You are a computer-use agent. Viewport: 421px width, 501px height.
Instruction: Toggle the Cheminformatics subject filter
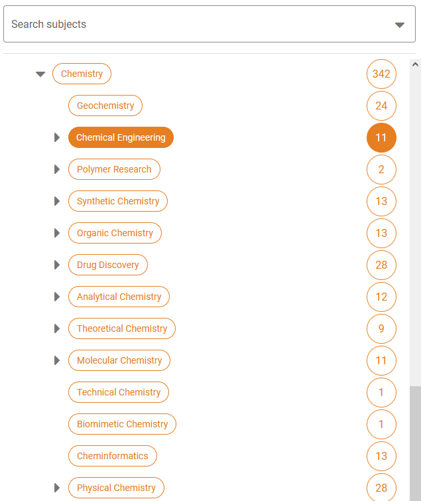pyautogui.click(x=113, y=456)
